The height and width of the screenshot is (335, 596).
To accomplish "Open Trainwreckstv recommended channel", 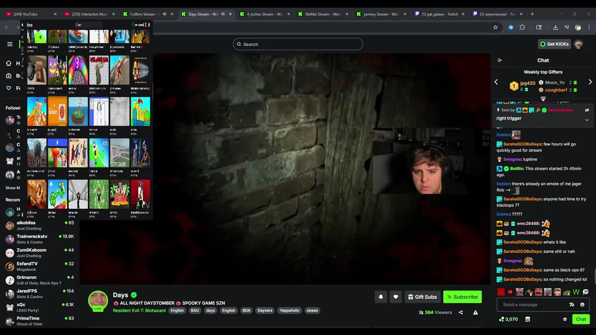I will click(40, 239).
